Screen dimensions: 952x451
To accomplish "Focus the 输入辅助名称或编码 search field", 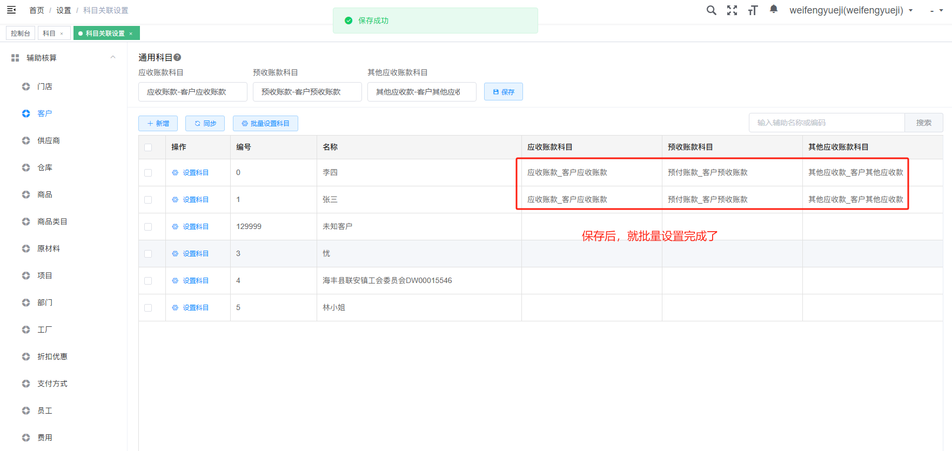I will pyautogui.click(x=827, y=123).
